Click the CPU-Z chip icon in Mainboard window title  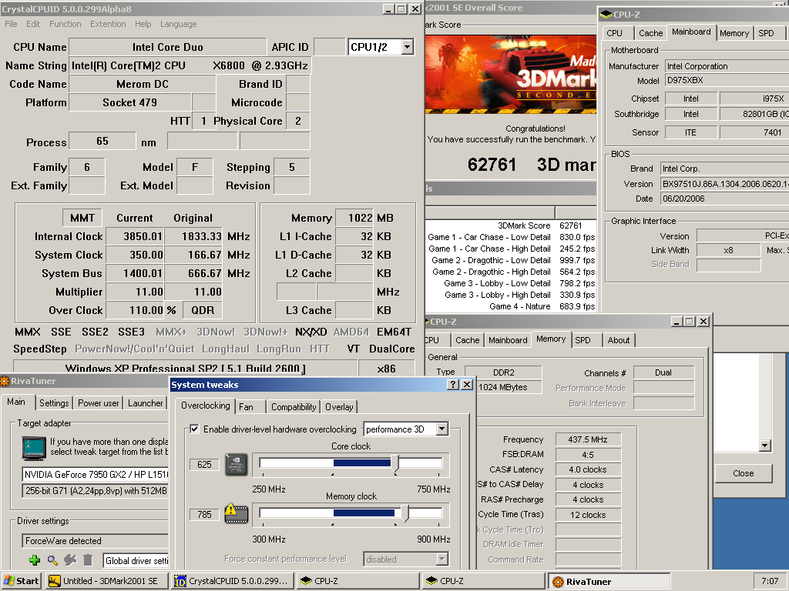tap(606, 15)
